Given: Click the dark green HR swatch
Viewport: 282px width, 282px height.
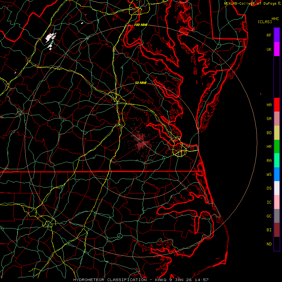Looking at the screenshot, I should point(277,147).
